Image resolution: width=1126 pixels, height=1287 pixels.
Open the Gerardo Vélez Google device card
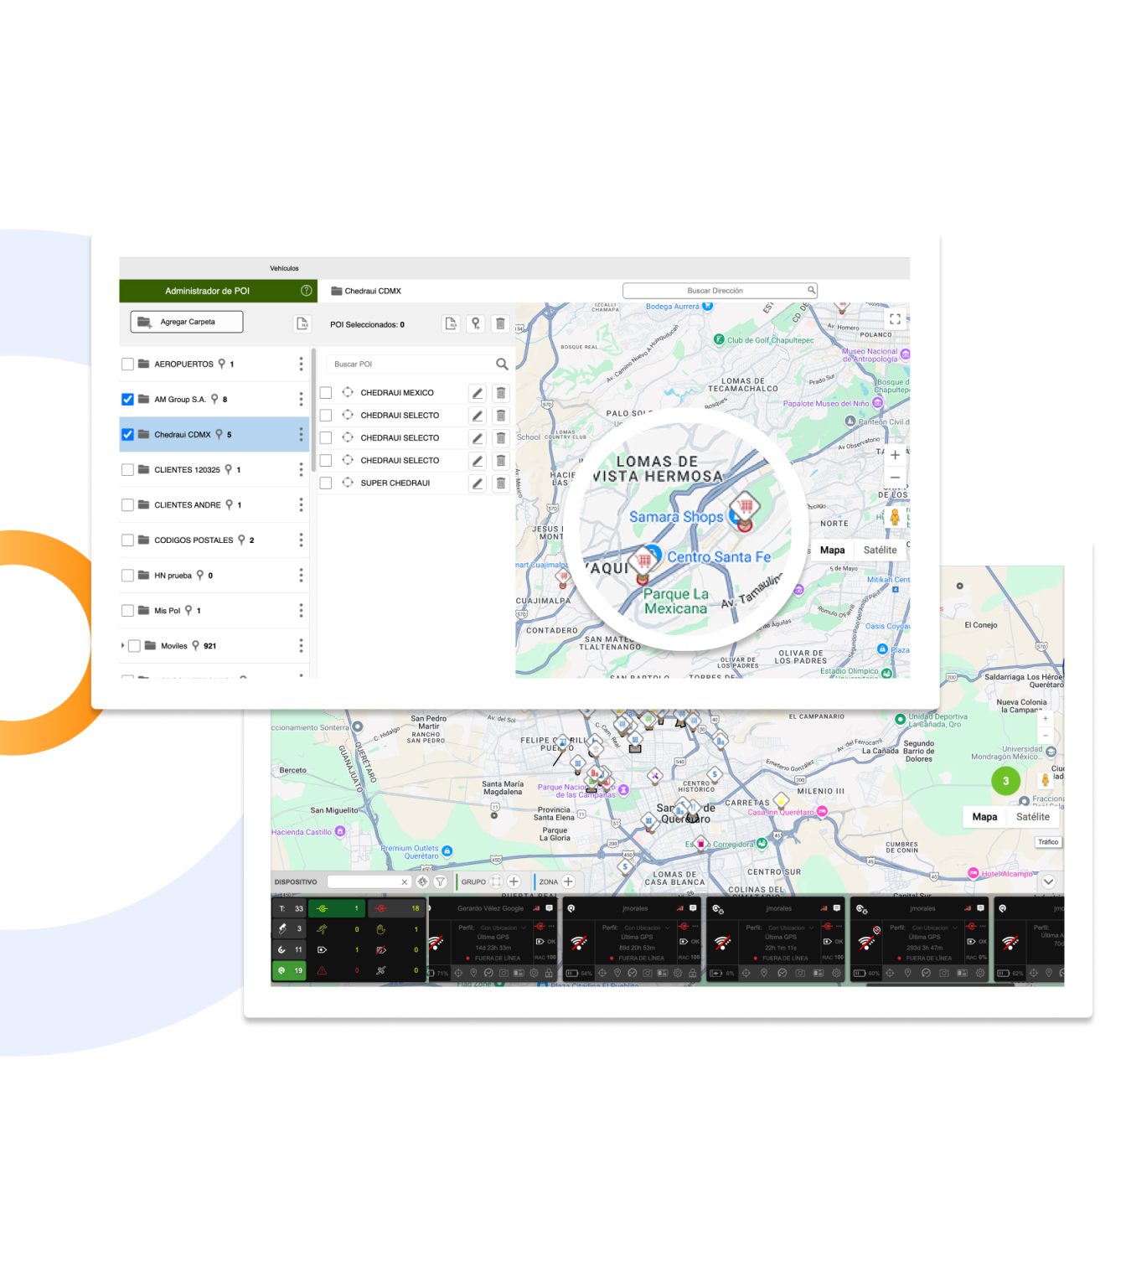[493, 938]
